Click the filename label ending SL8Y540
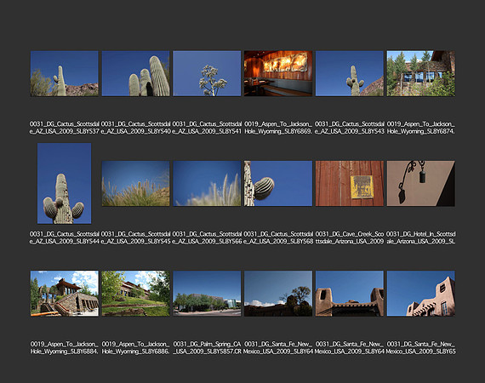 tap(136, 128)
